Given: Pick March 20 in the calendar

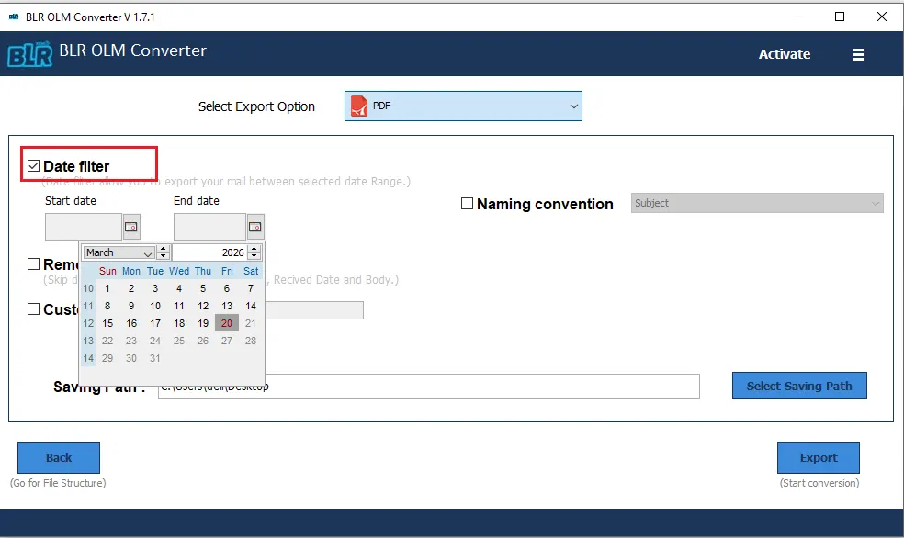Looking at the screenshot, I should [x=227, y=323].
